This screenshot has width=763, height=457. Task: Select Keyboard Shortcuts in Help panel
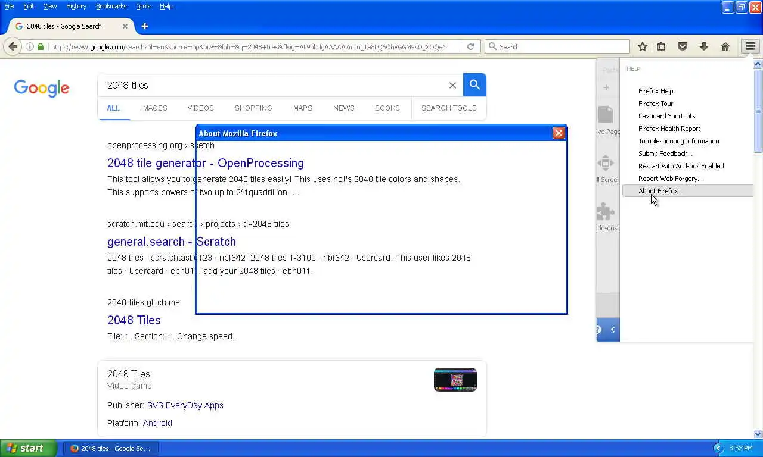pos(688,116)
